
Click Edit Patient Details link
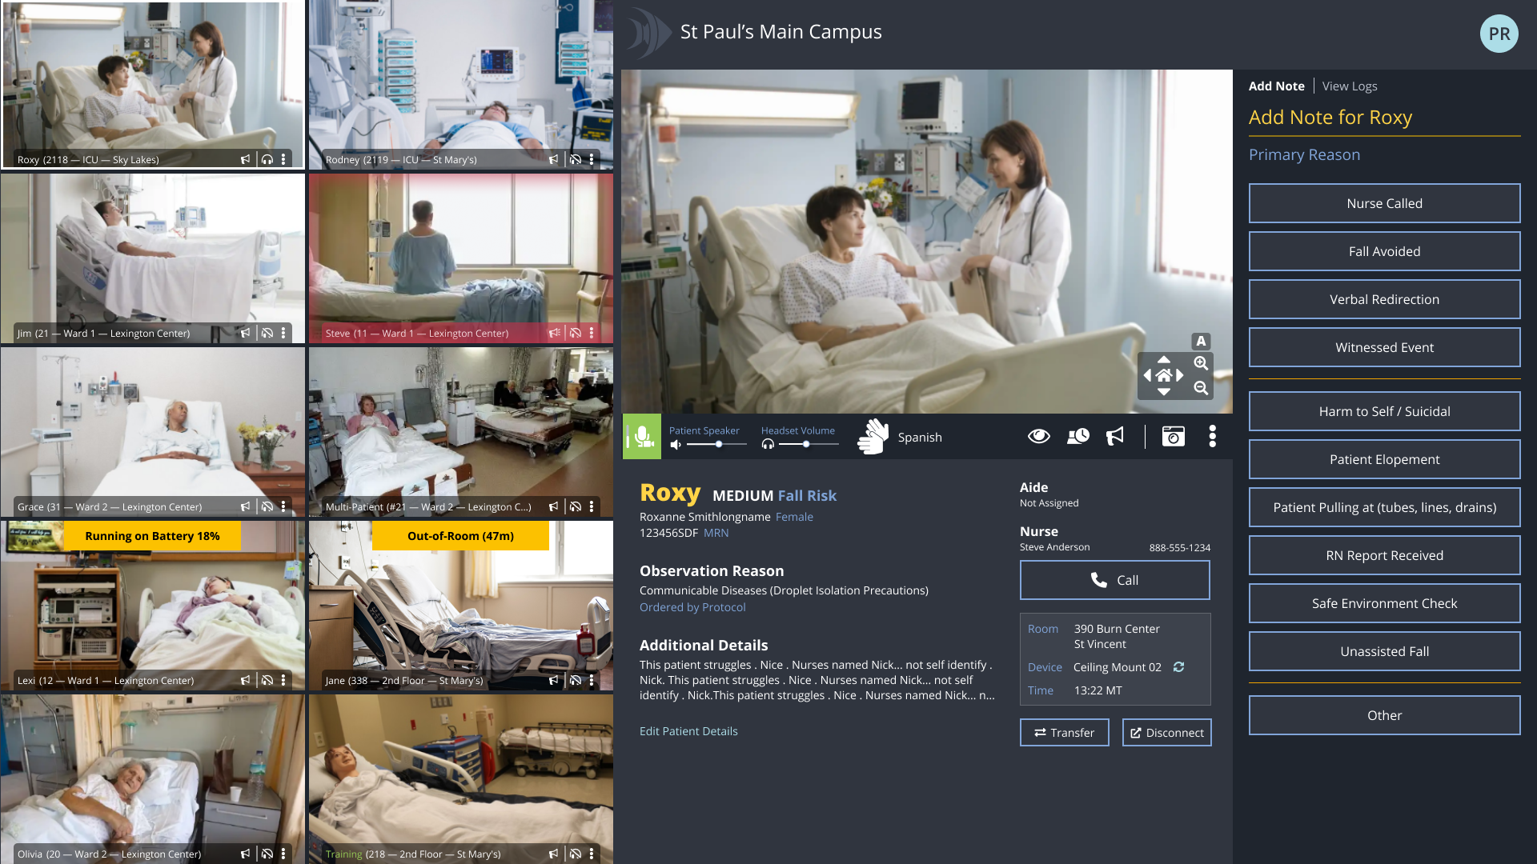tap(688, 731)
